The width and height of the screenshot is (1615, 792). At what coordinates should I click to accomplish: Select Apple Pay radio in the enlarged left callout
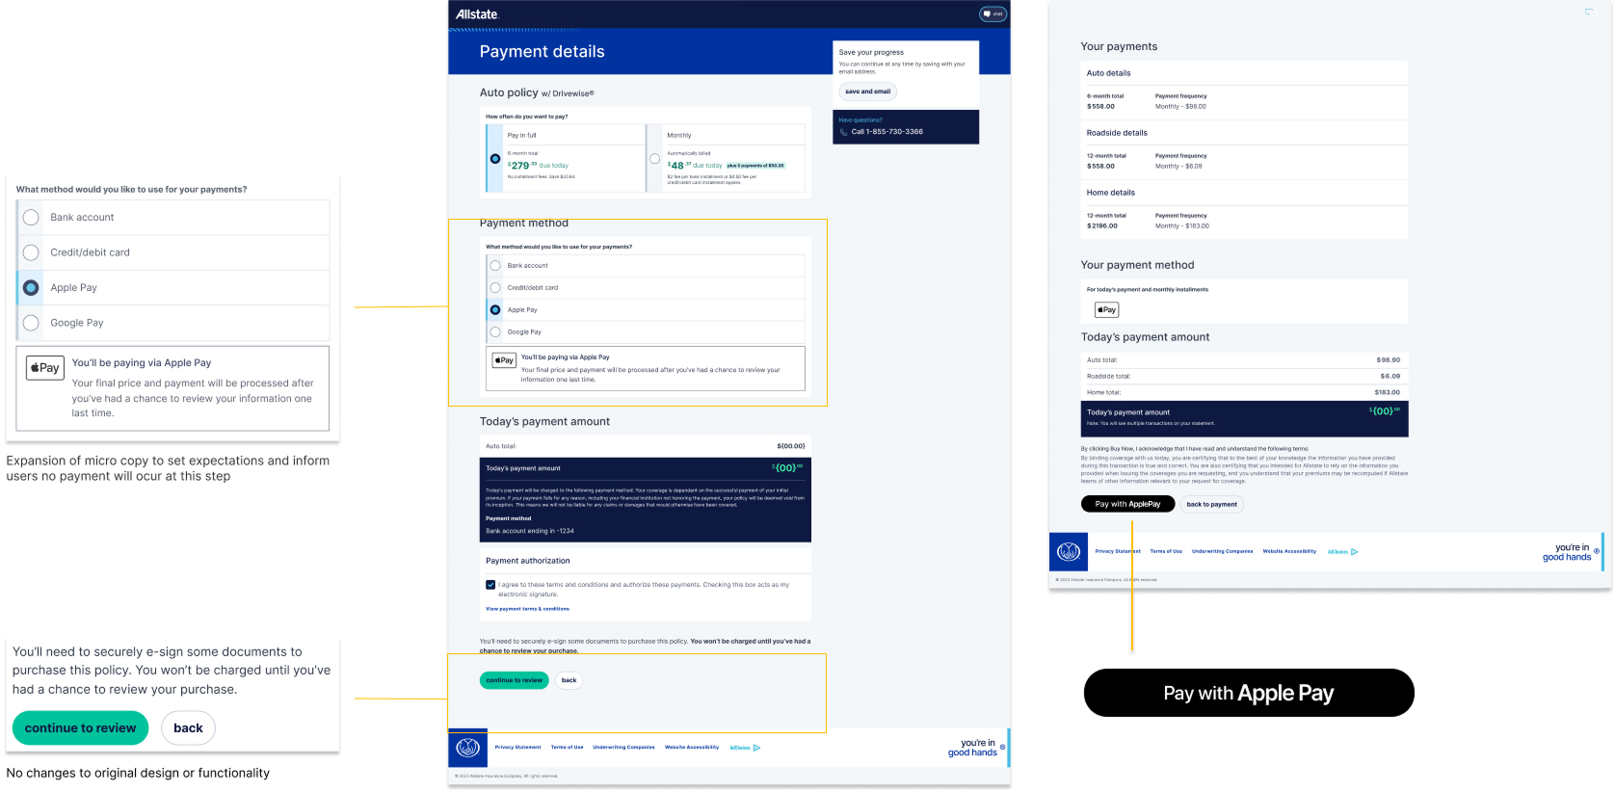pos(31,288)
